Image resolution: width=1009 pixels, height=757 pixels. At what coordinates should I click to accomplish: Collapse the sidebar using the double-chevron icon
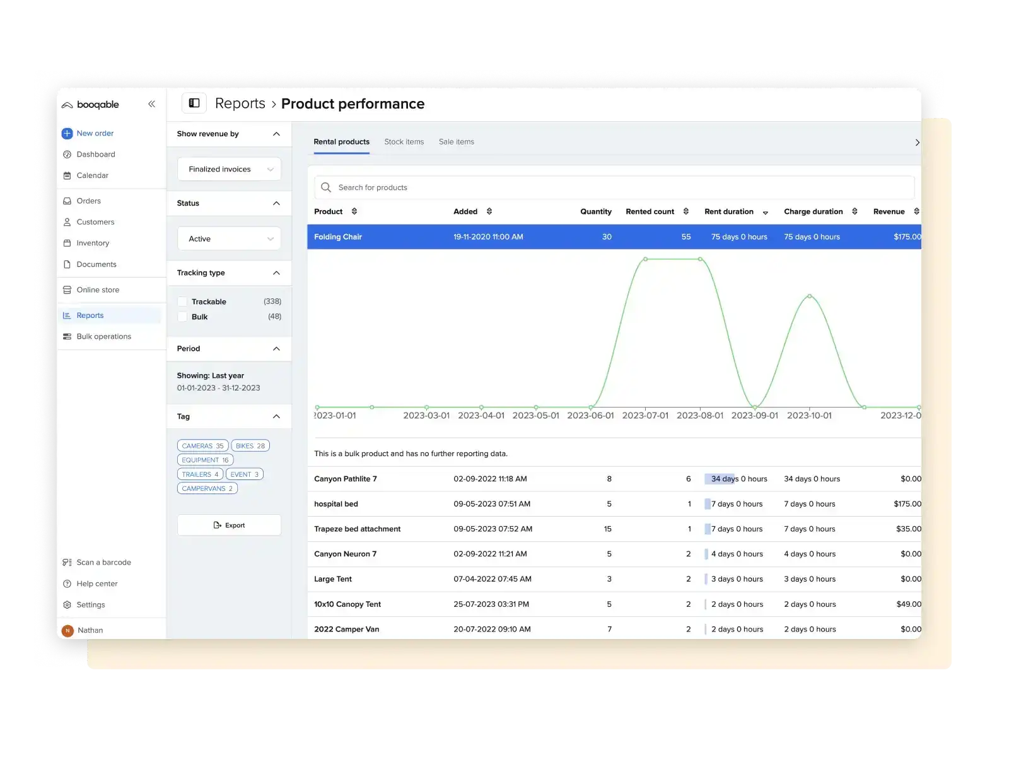[x=151, y=103]
